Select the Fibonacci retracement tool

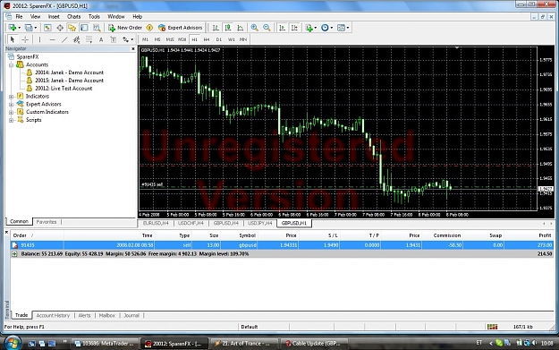(89, 39)
